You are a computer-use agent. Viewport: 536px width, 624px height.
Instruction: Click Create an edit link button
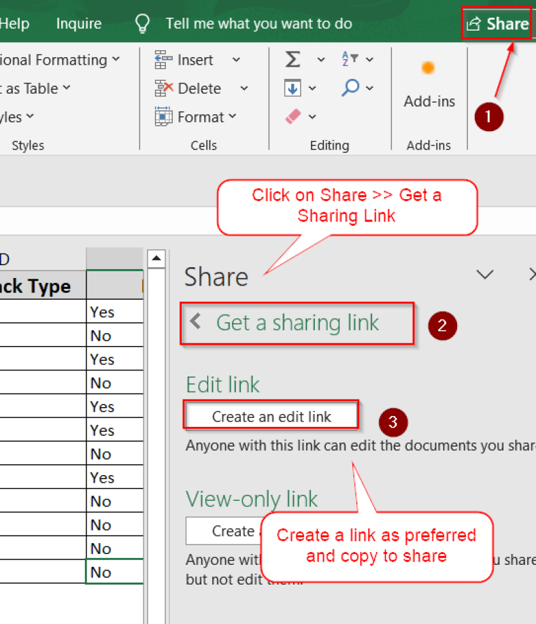click(271, 417)
